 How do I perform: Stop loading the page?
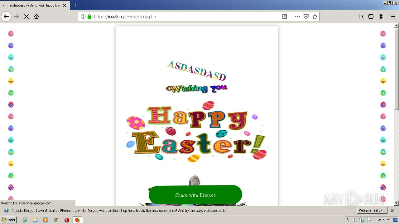[26, 16]
